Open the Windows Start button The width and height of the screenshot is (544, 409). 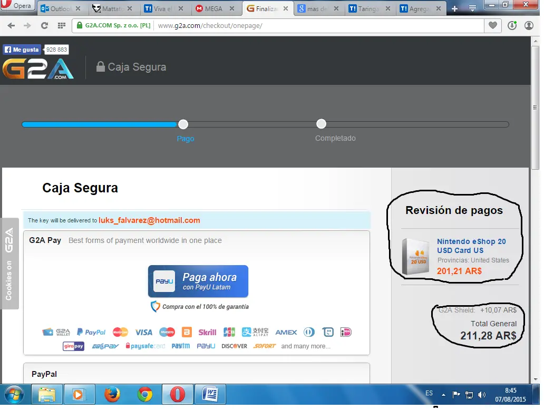coord(14,395)
